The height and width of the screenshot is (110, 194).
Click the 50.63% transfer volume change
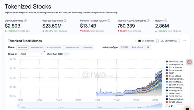coord(86,31)
